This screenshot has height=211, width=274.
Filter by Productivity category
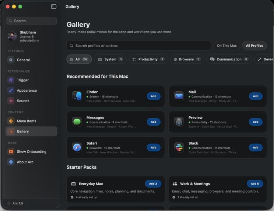(148, 59)
